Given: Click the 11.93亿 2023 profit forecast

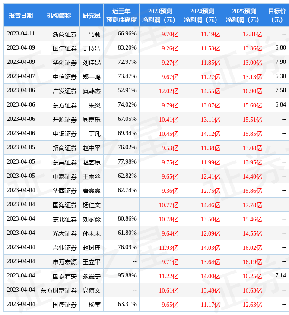Looking at the screenshot, I should tap(168, 248).
